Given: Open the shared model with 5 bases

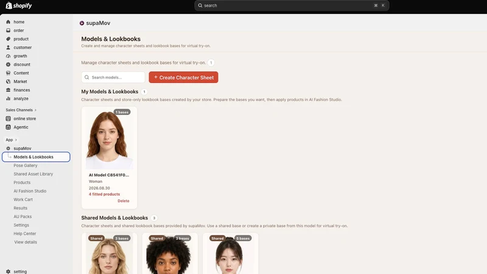Looking at the screenshot, I should 230,255.
